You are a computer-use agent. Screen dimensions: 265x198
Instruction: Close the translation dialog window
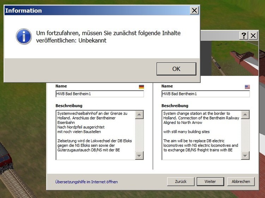click(x=253, y=35)
